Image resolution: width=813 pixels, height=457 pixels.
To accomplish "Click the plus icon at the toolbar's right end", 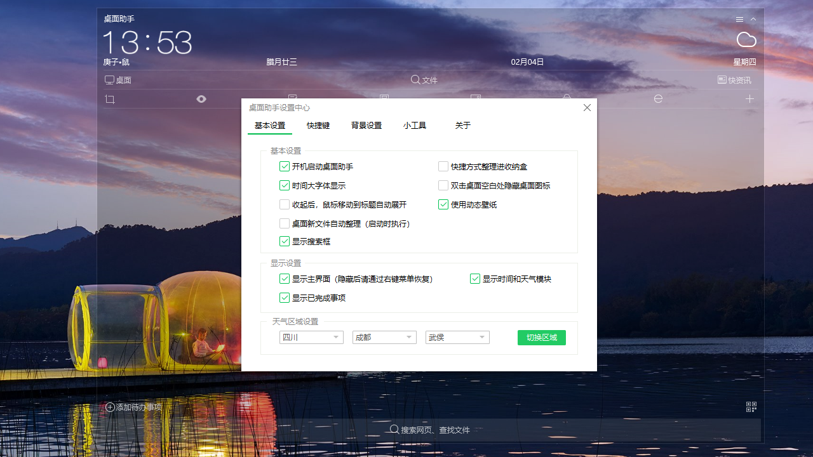I will (x=749, y=99).
